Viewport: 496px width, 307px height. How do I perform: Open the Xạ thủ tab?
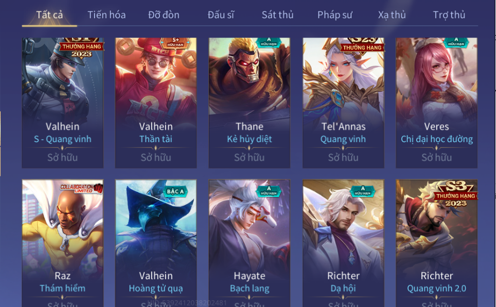[x=392, y=15]
